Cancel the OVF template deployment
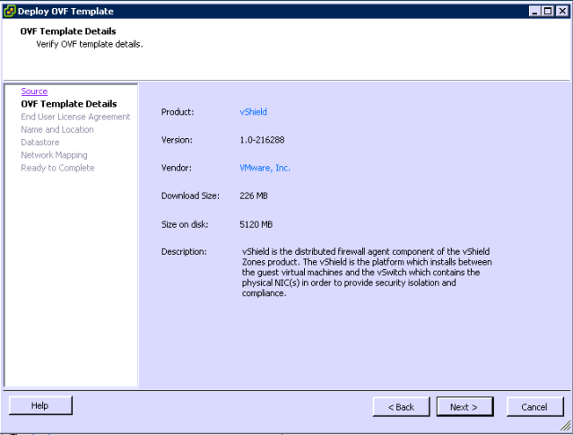 534,406
